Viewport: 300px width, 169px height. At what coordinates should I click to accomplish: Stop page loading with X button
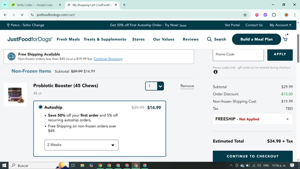(x=22, y=15)
